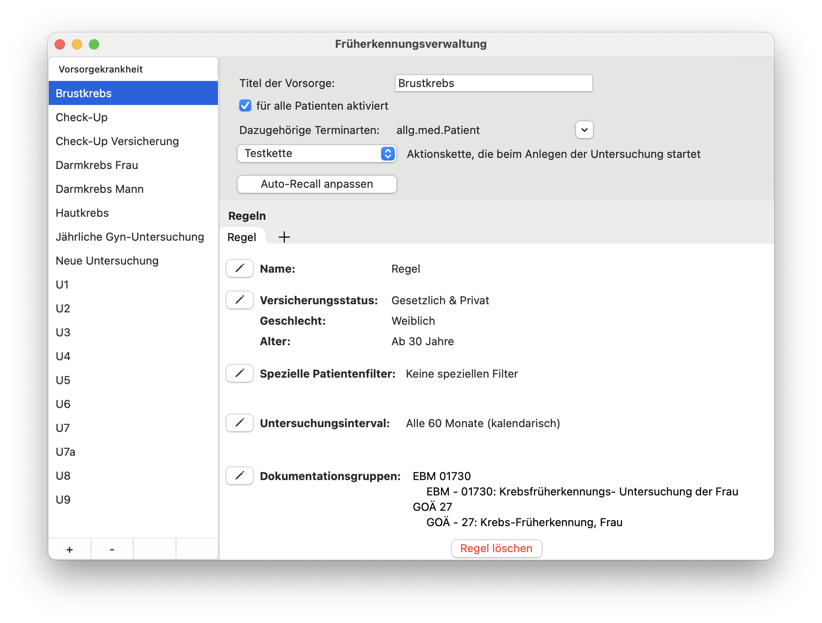
Task: Edit Untersuchungsinterval via pencil icon
Action: click(240, 423)
